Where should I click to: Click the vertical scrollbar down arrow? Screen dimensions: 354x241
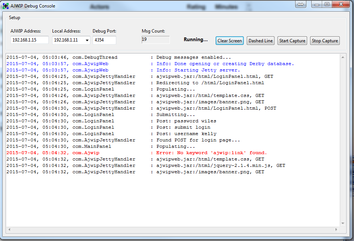tap(342, 223)
